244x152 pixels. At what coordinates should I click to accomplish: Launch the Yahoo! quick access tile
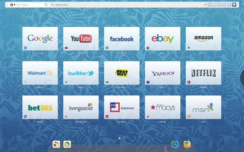point(163,73)
